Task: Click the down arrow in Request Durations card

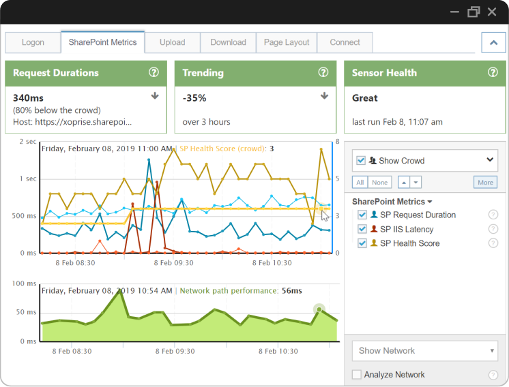Action: pyautogui.click(x=155, y=95)
